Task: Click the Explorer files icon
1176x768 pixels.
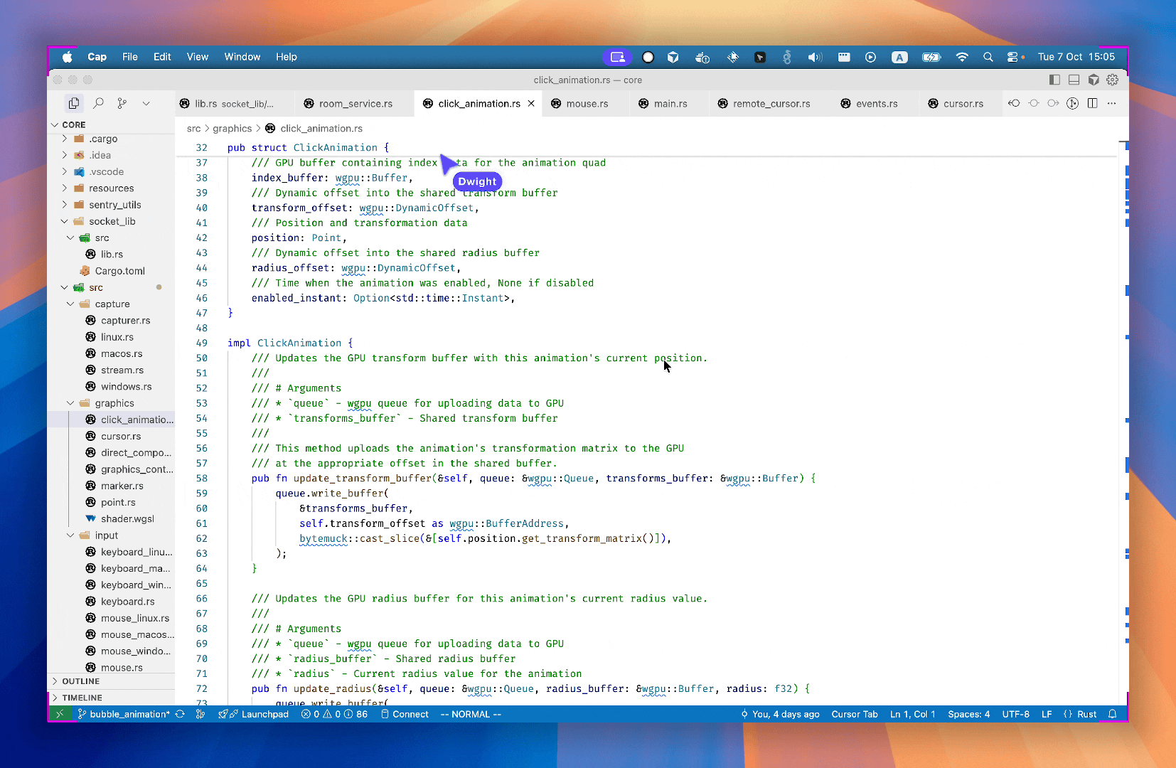Action: [x=74, y=103]
